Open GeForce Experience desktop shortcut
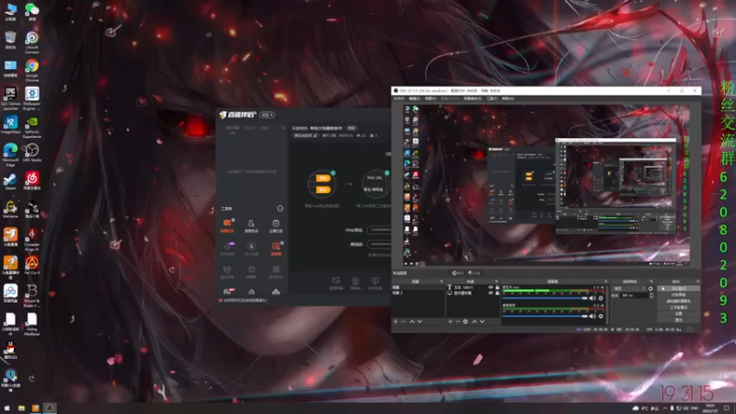736x414 pixels. coord(32,127)
